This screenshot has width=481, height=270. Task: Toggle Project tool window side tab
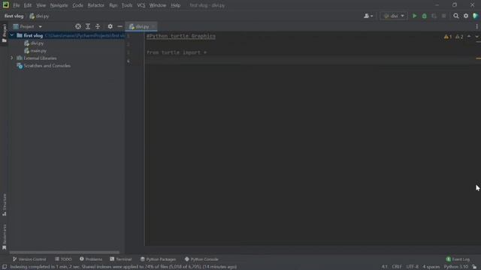(4, 33)
